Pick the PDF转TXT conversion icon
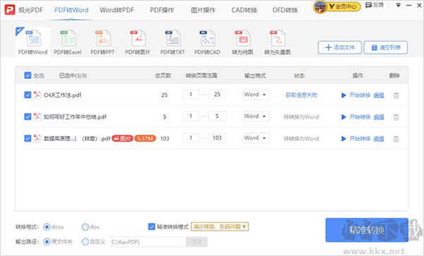This screenshot has width=424, height=256. (x=172, y=39)
